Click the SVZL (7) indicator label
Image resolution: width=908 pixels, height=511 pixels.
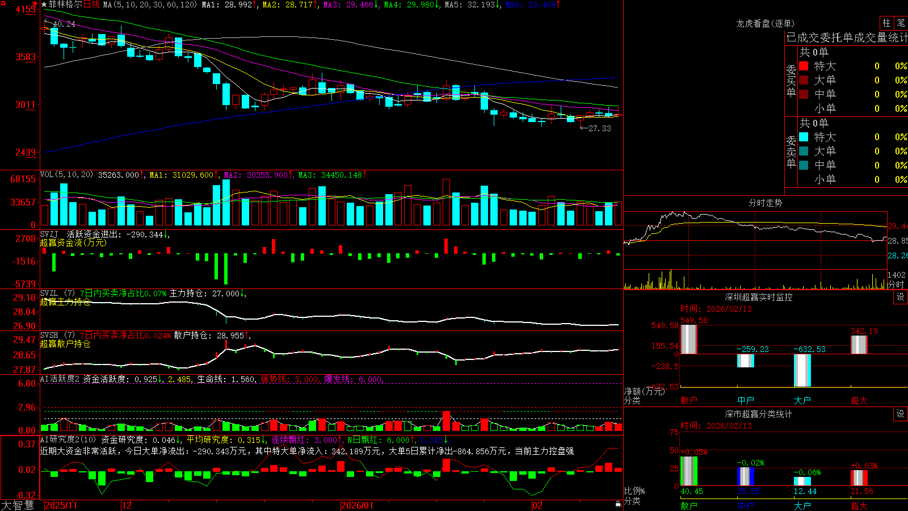click(x=57, y=294)
